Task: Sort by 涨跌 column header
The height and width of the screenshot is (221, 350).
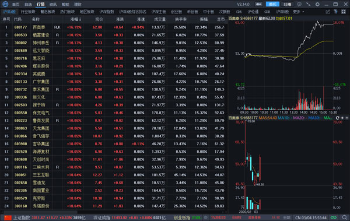Action: 120,19
